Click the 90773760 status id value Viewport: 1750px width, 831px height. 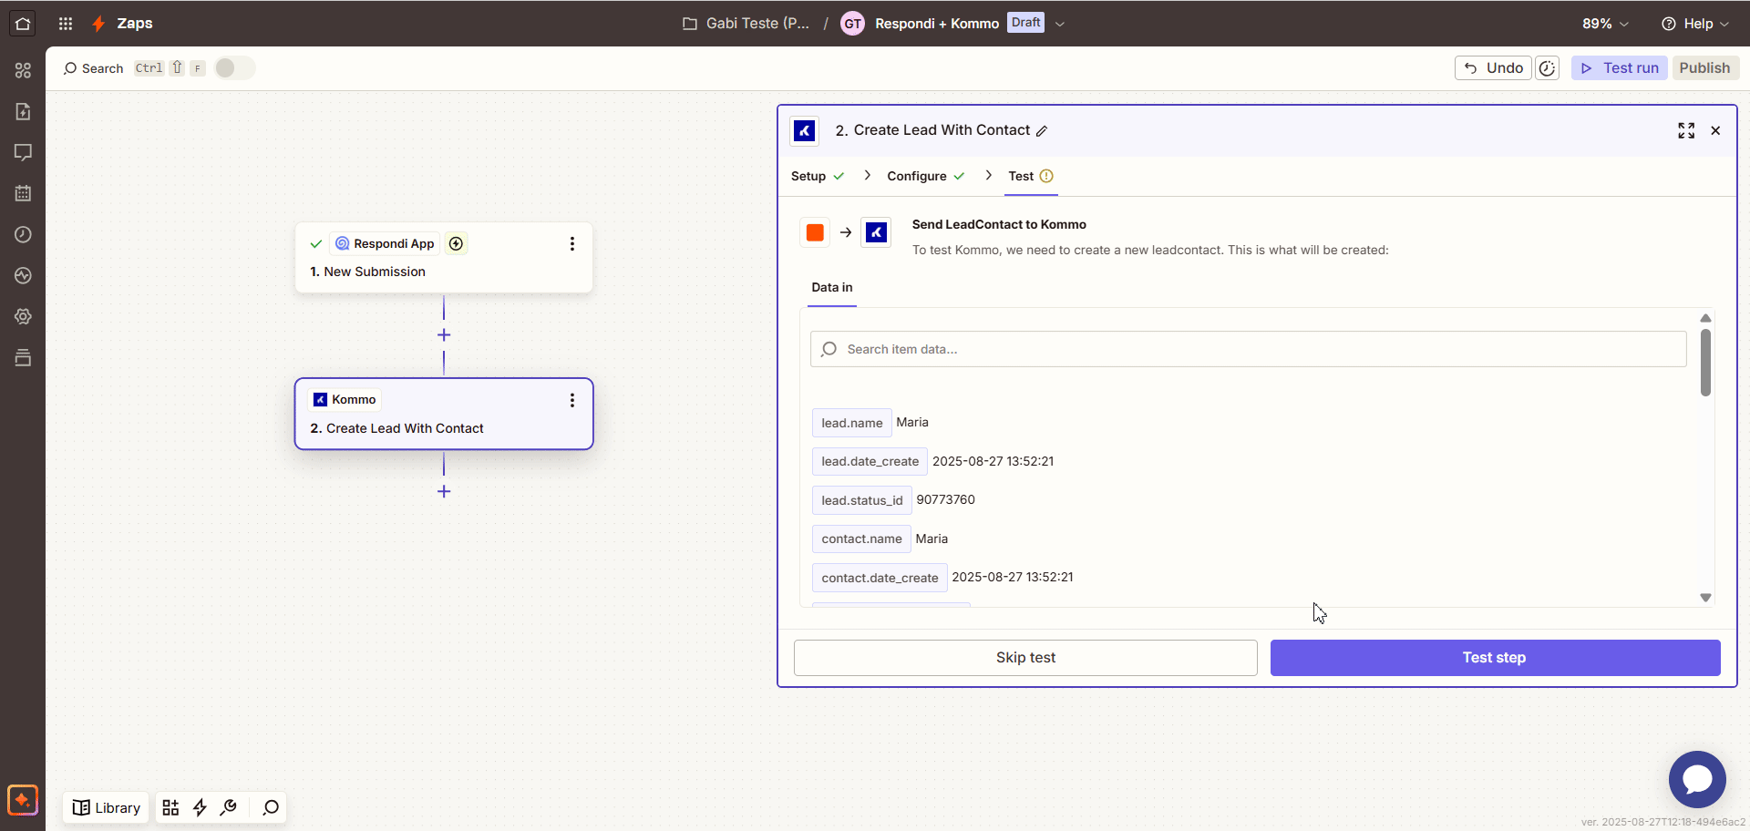(945, 500)
